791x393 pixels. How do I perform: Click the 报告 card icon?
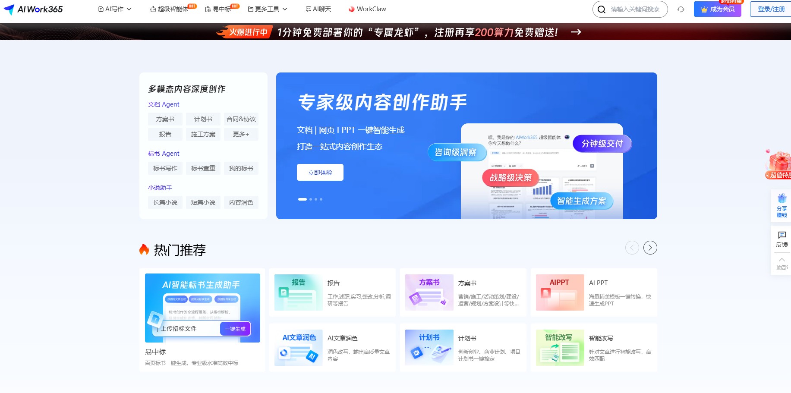tap(299, 292)
